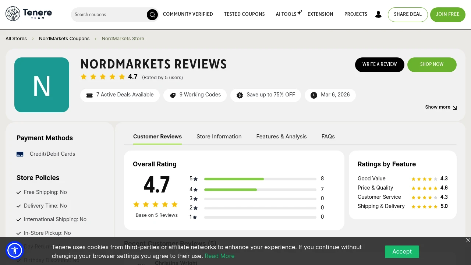Open the Community Verified menu
This screenshot has height=265, width=471.
click(188, 14)
